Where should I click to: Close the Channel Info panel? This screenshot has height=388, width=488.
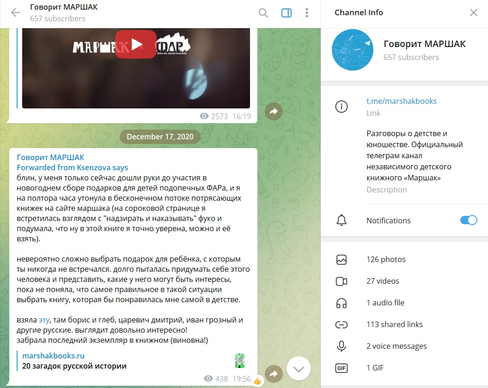474,12
